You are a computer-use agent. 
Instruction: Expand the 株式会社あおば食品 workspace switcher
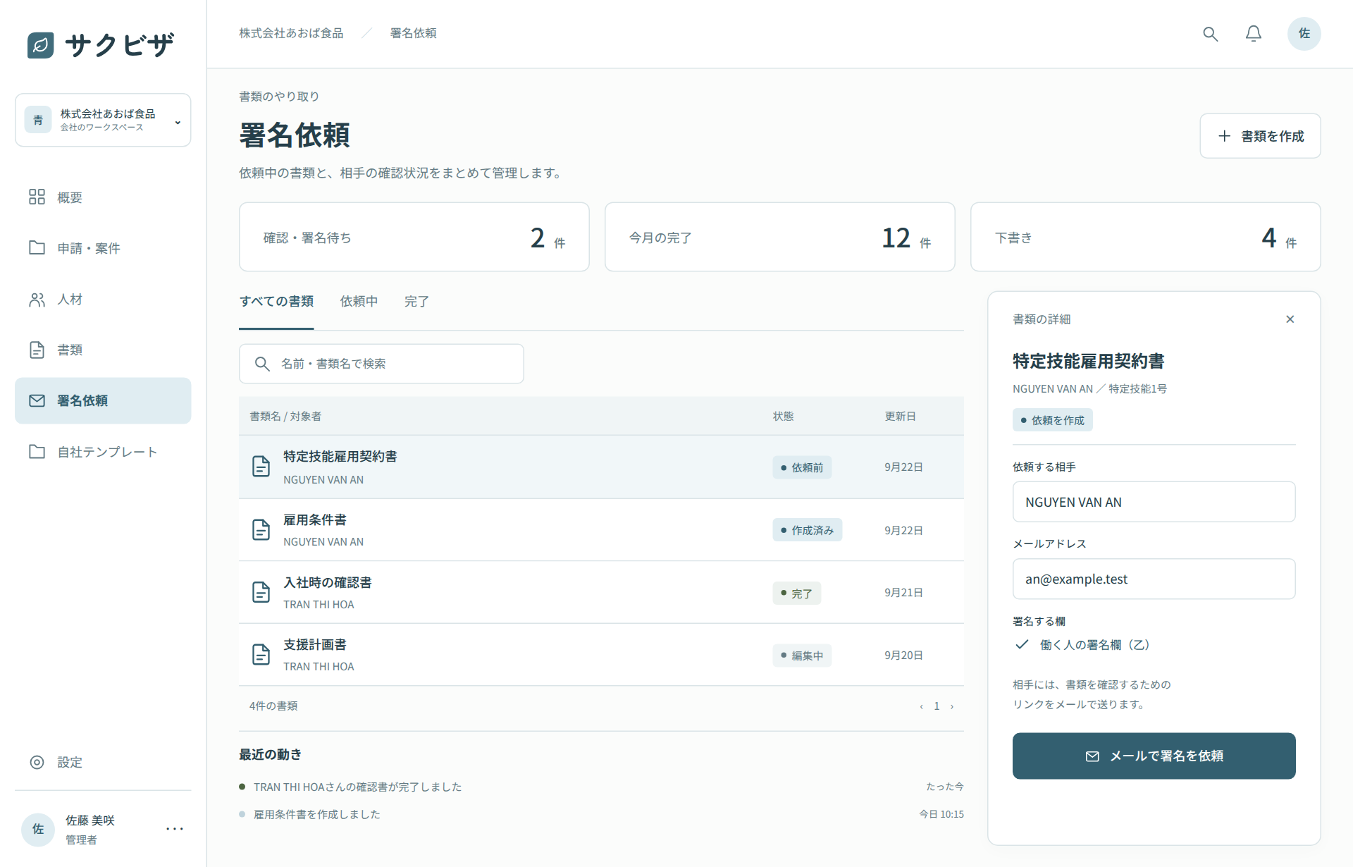pos(103,120)
